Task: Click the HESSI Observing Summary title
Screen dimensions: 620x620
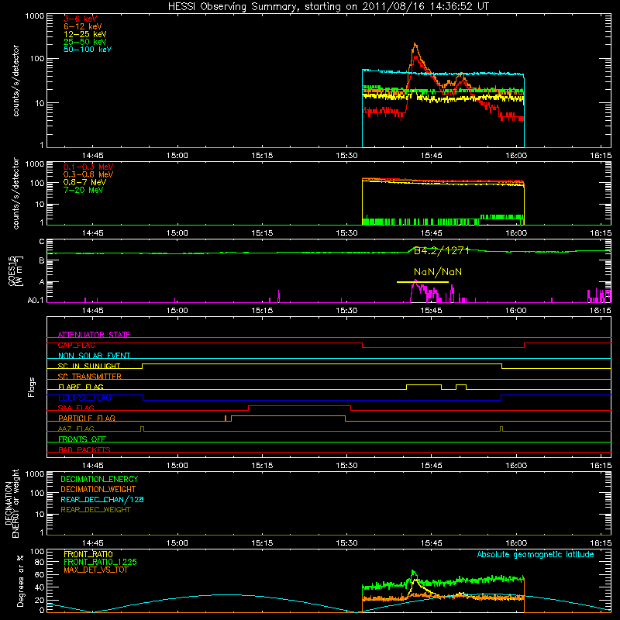Action: [328, 7]
